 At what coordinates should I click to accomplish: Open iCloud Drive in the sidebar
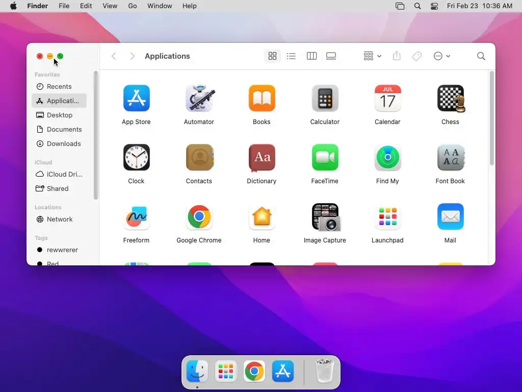[x=59, y=175]
